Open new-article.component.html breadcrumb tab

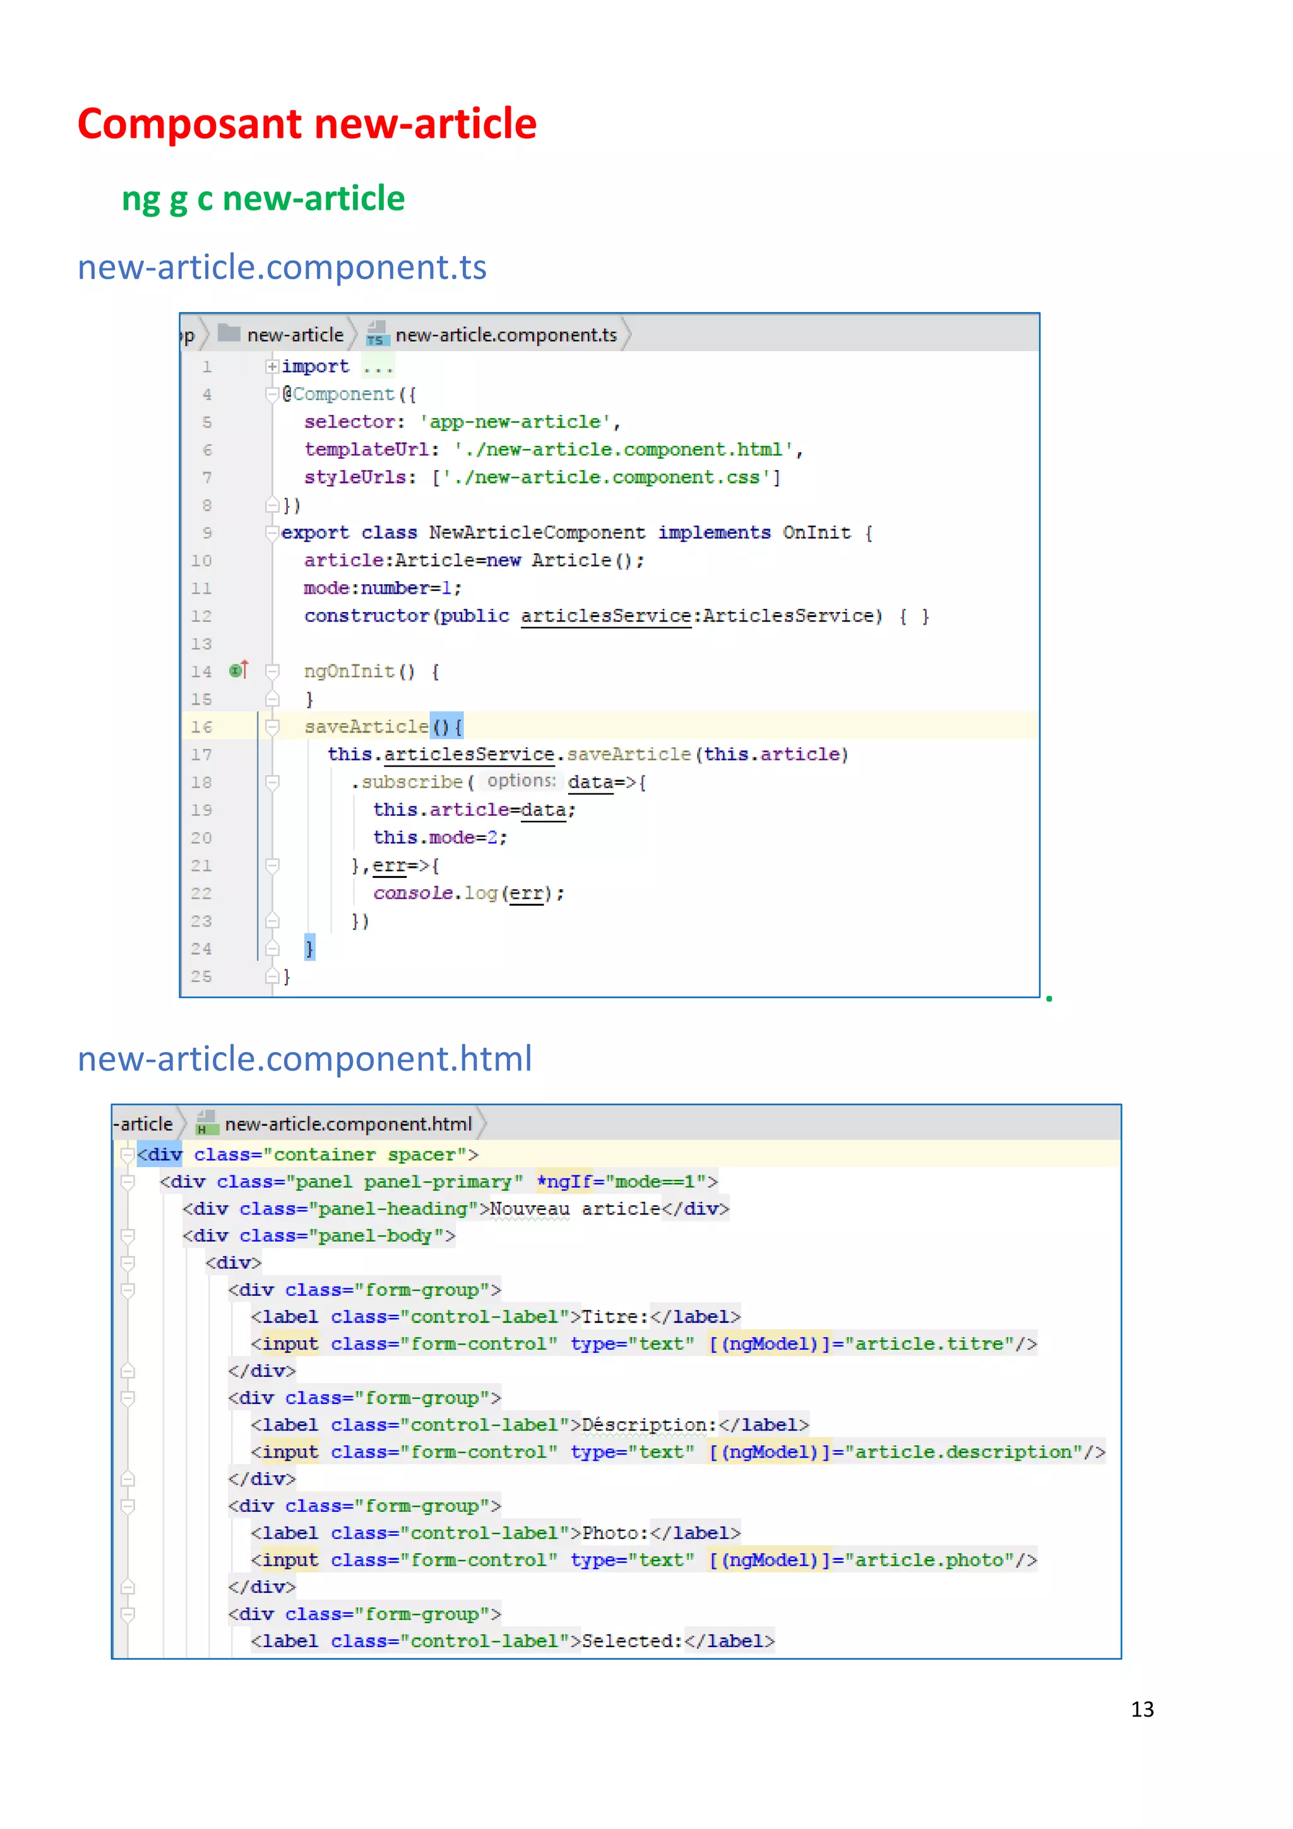[348, 1124]
